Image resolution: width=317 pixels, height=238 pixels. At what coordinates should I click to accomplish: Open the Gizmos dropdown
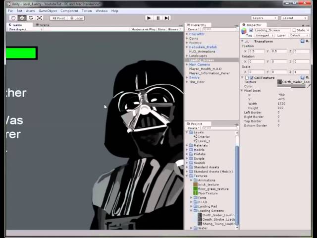point(174,29)
